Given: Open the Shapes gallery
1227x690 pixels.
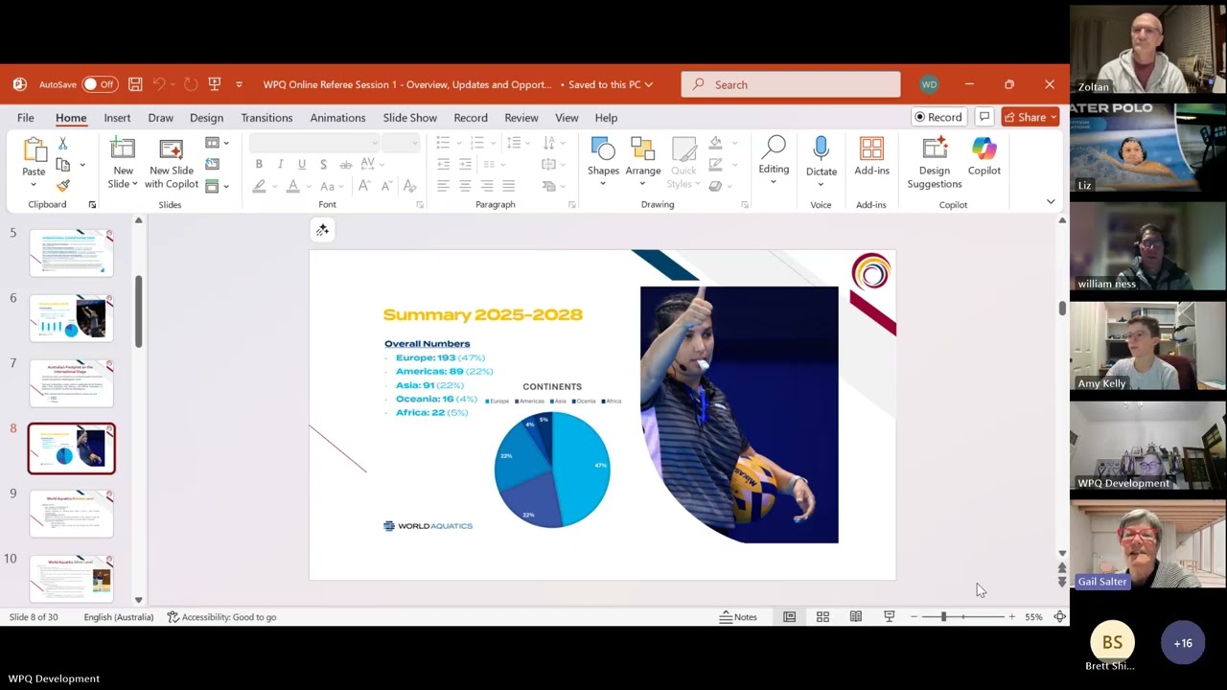Looking at the screenshot, I should [x=603, y=161].
